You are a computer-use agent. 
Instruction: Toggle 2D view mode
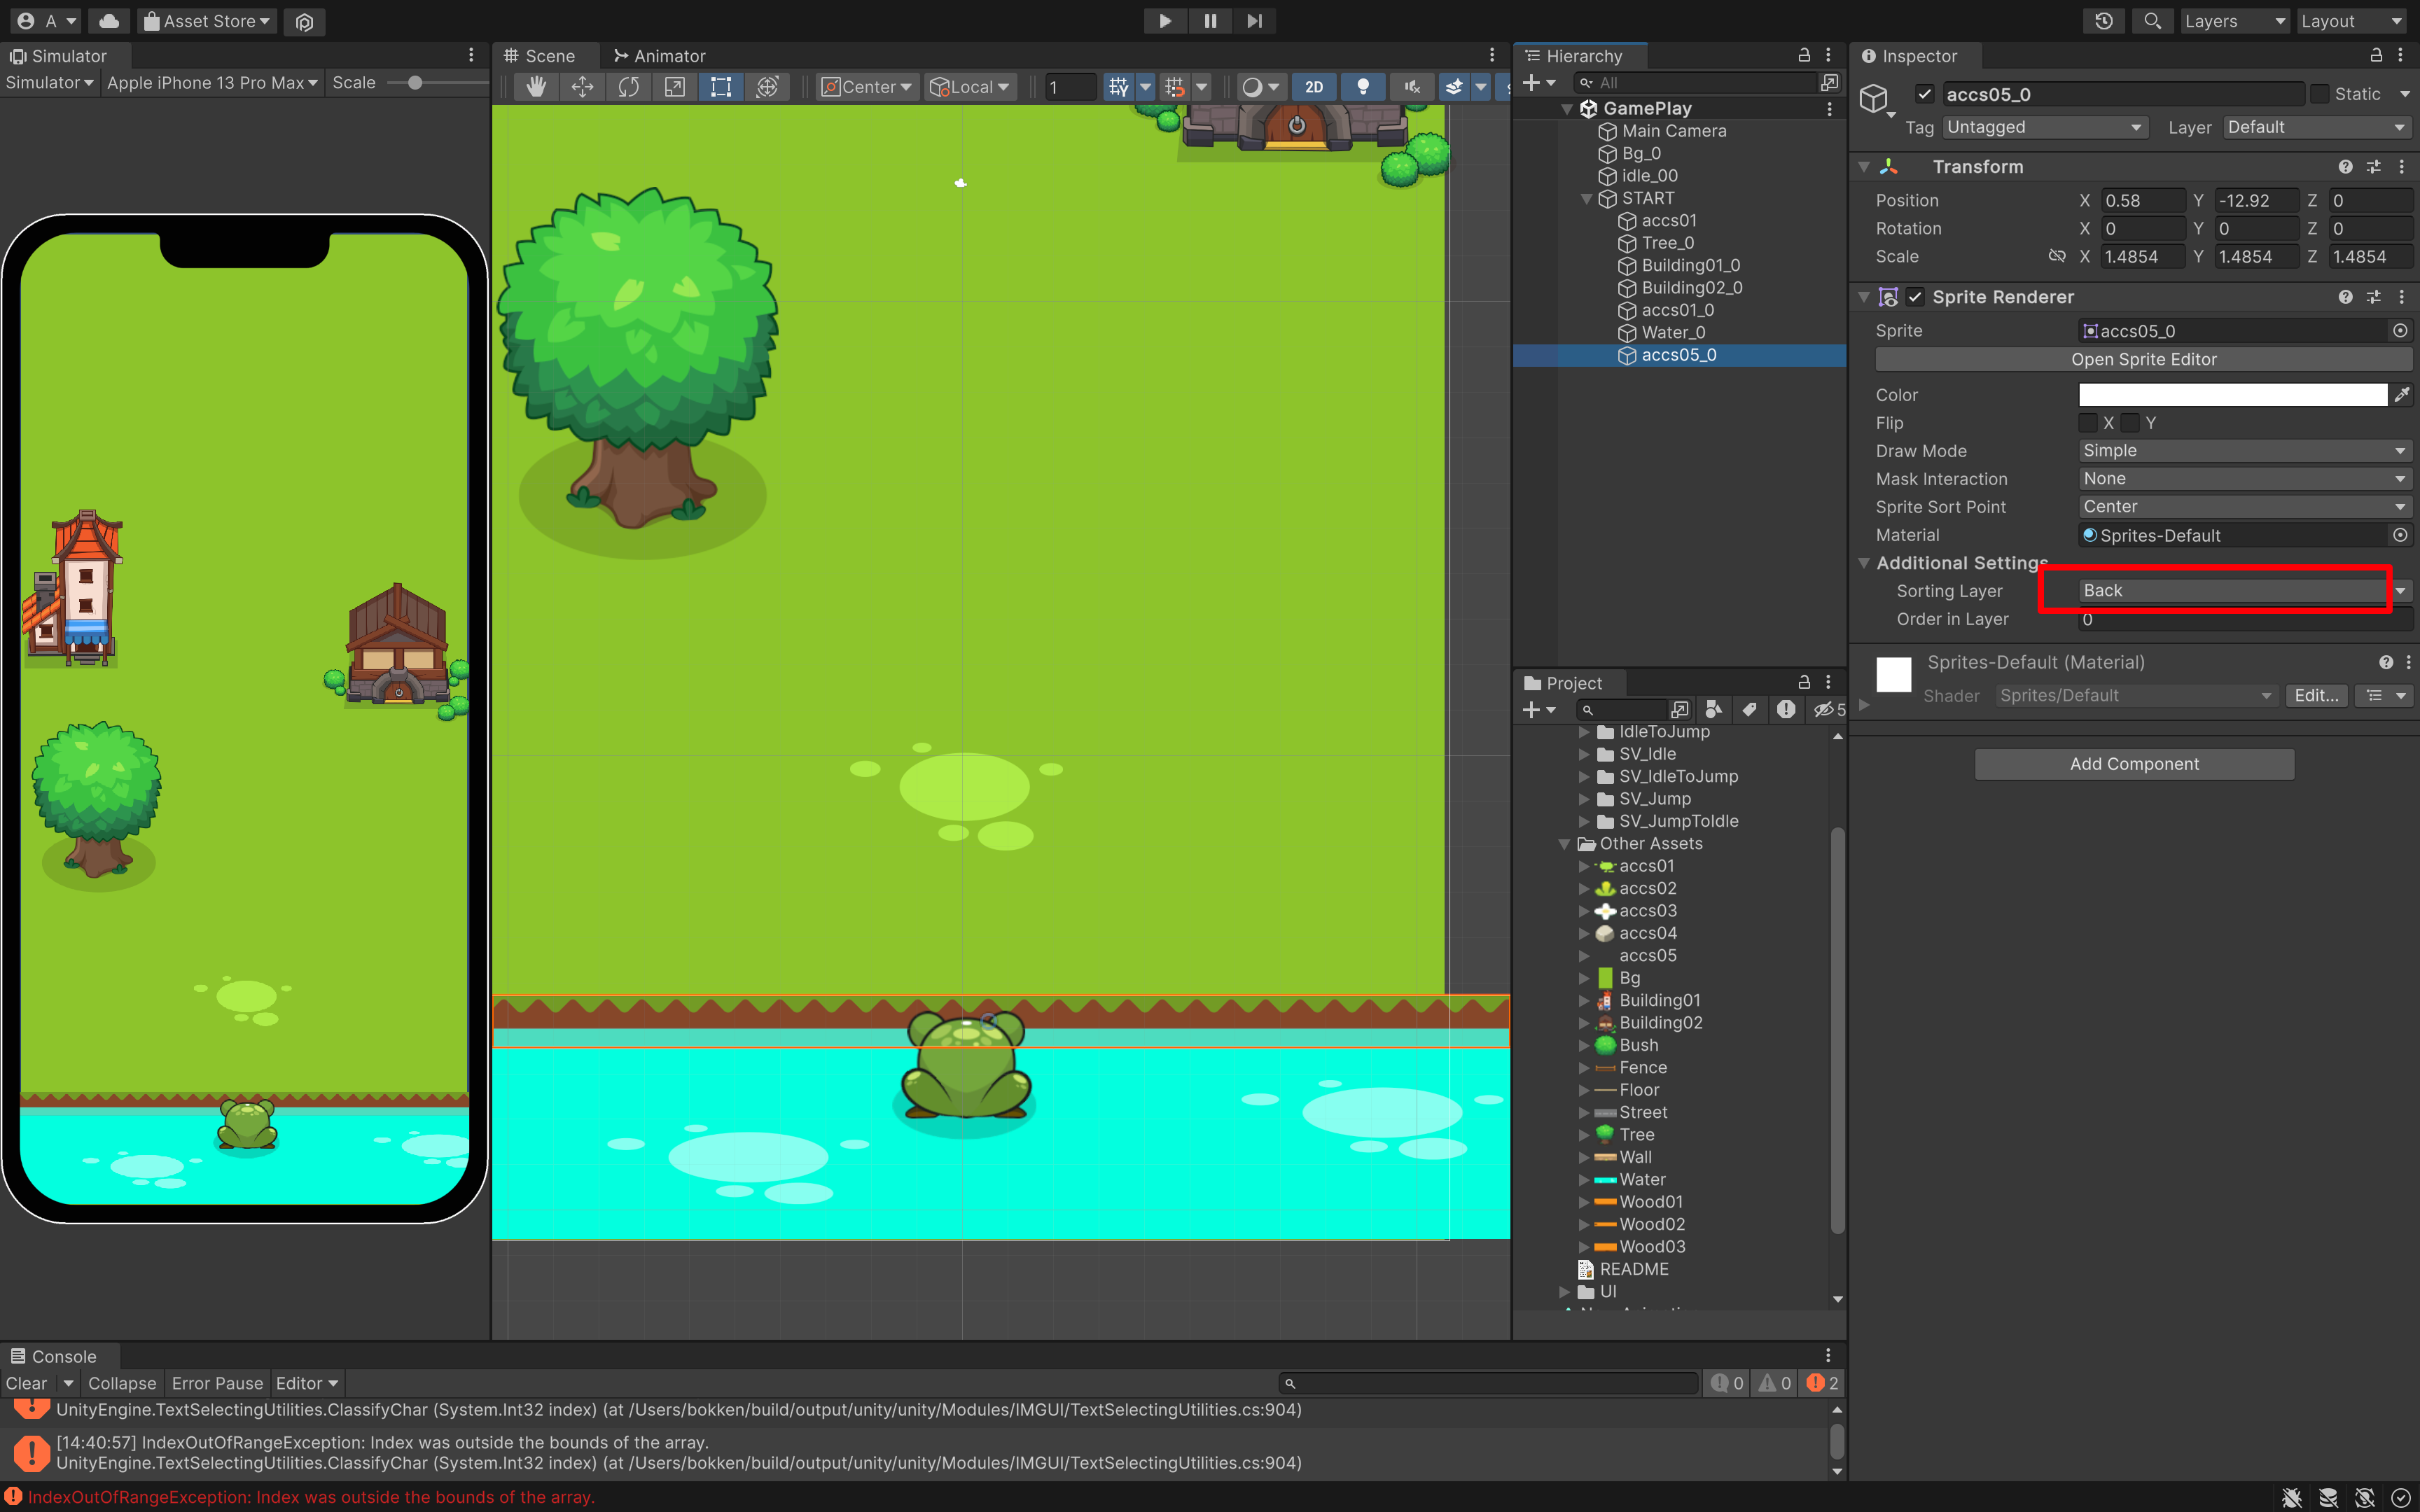pyautogui.click(x=1314, y=87)
